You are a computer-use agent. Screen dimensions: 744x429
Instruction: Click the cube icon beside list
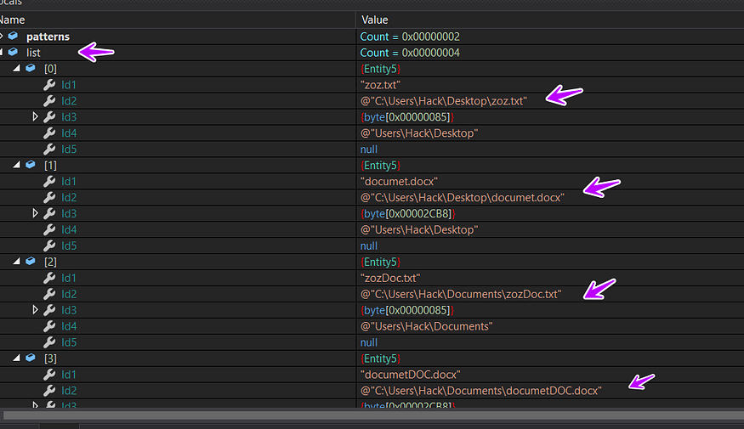click(14, 52)
